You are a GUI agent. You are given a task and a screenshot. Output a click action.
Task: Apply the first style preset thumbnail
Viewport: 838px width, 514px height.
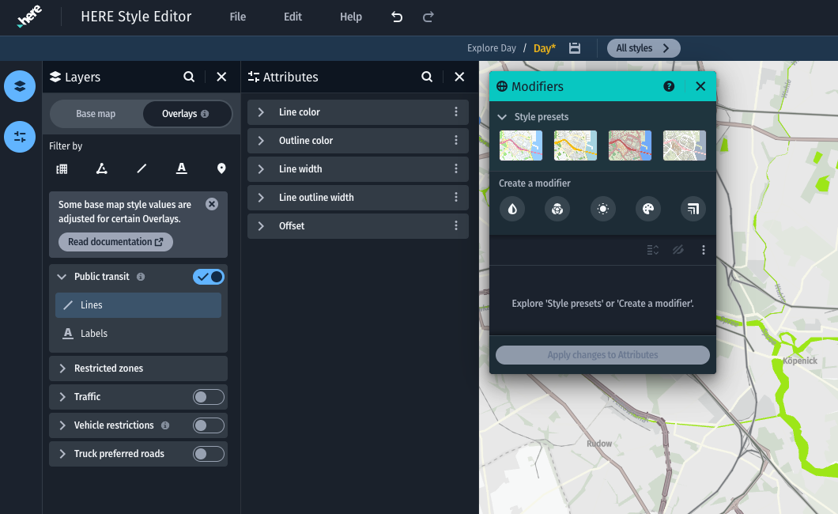tap(521, 146)
